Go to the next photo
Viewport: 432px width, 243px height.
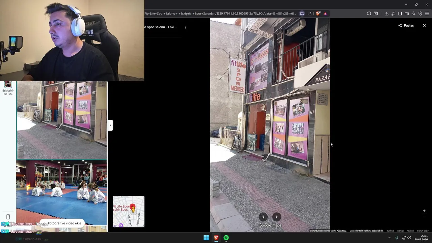coord(276,217)
